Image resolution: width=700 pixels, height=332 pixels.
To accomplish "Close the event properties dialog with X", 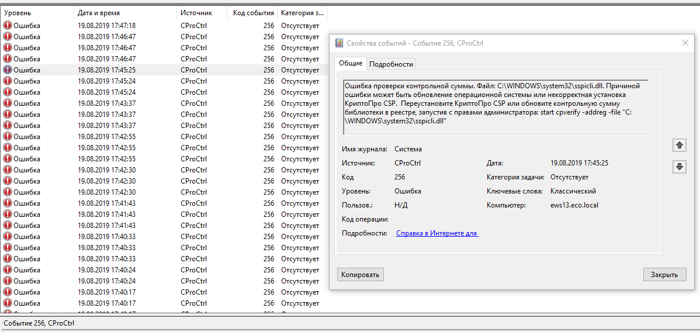I will (685, 43).
